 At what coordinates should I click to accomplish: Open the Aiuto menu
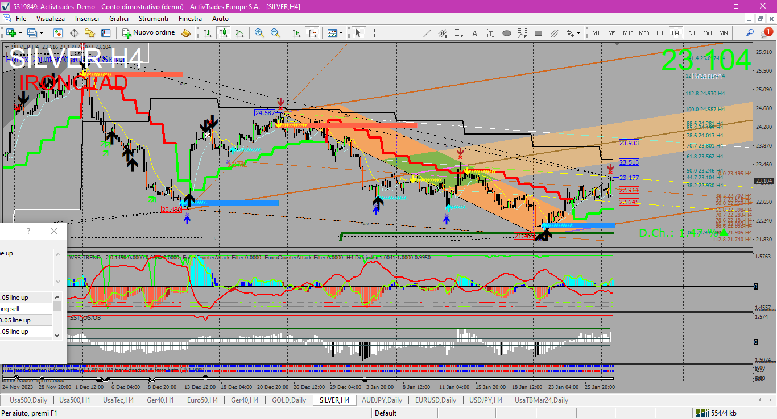tap(220, 19)
